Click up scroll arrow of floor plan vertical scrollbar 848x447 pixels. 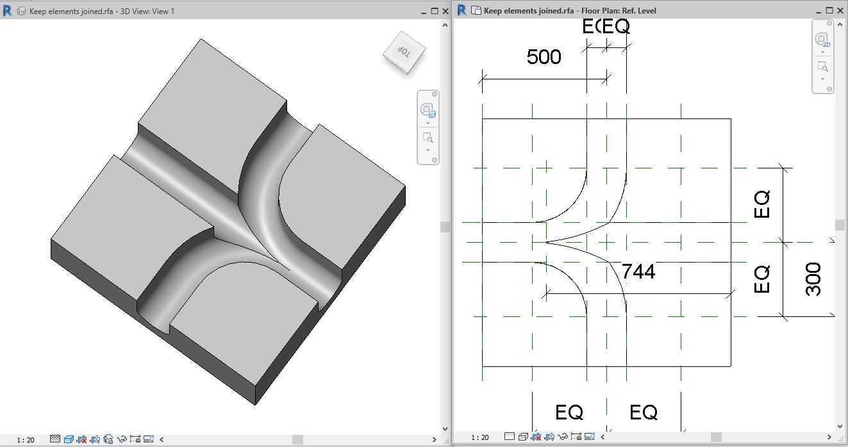[x=840, y=24]
